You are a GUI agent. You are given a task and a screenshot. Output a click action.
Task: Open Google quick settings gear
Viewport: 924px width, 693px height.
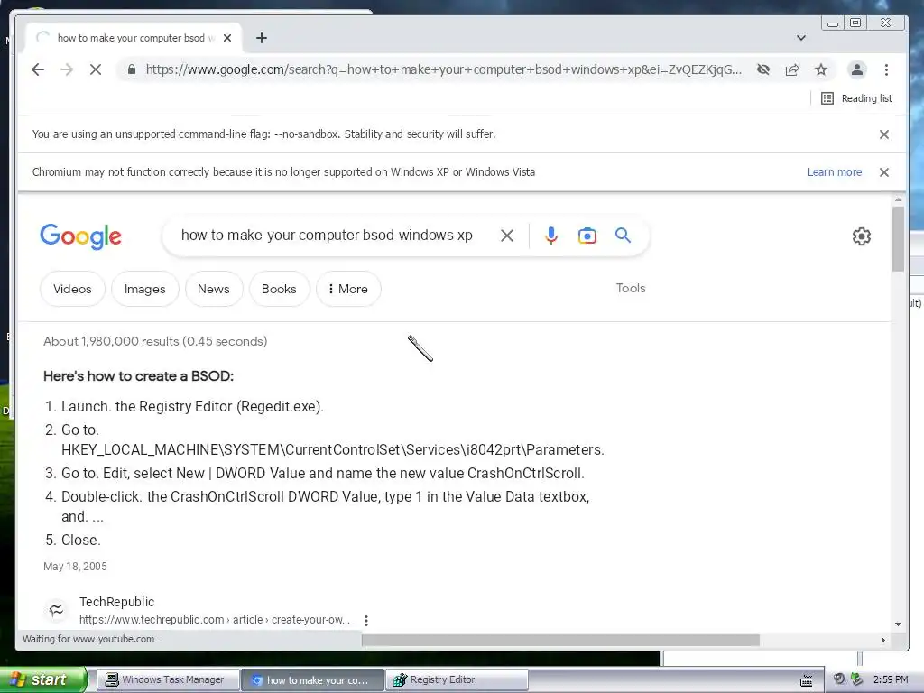click(862, 236)
